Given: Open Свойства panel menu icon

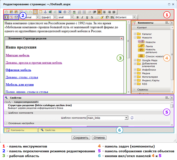Looking at the screenshot, I should click(167, 98).
